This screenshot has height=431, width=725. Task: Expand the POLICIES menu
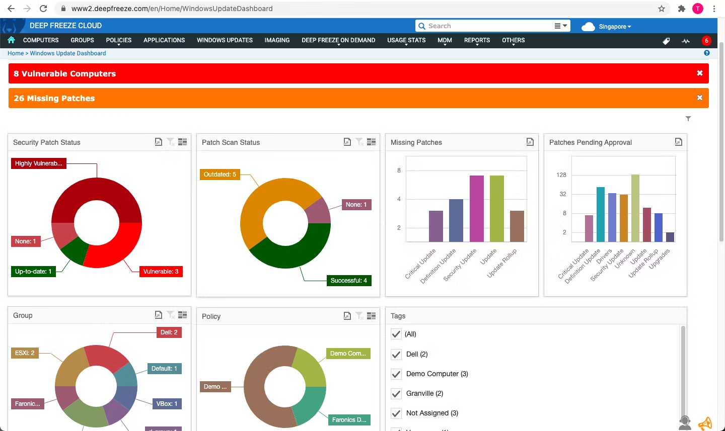[x=119, y=40]
